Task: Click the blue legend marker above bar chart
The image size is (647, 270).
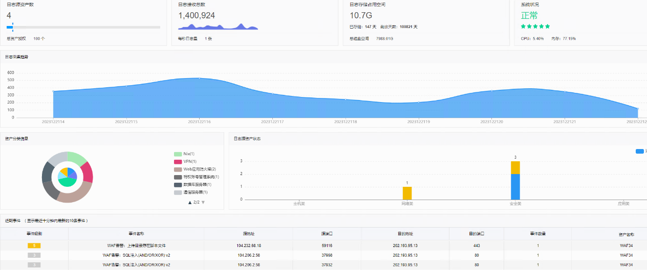Action: tap(640, 151)
